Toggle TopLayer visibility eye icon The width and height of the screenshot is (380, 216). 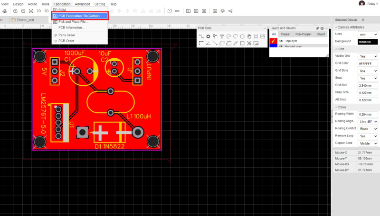tap(281, 41)
